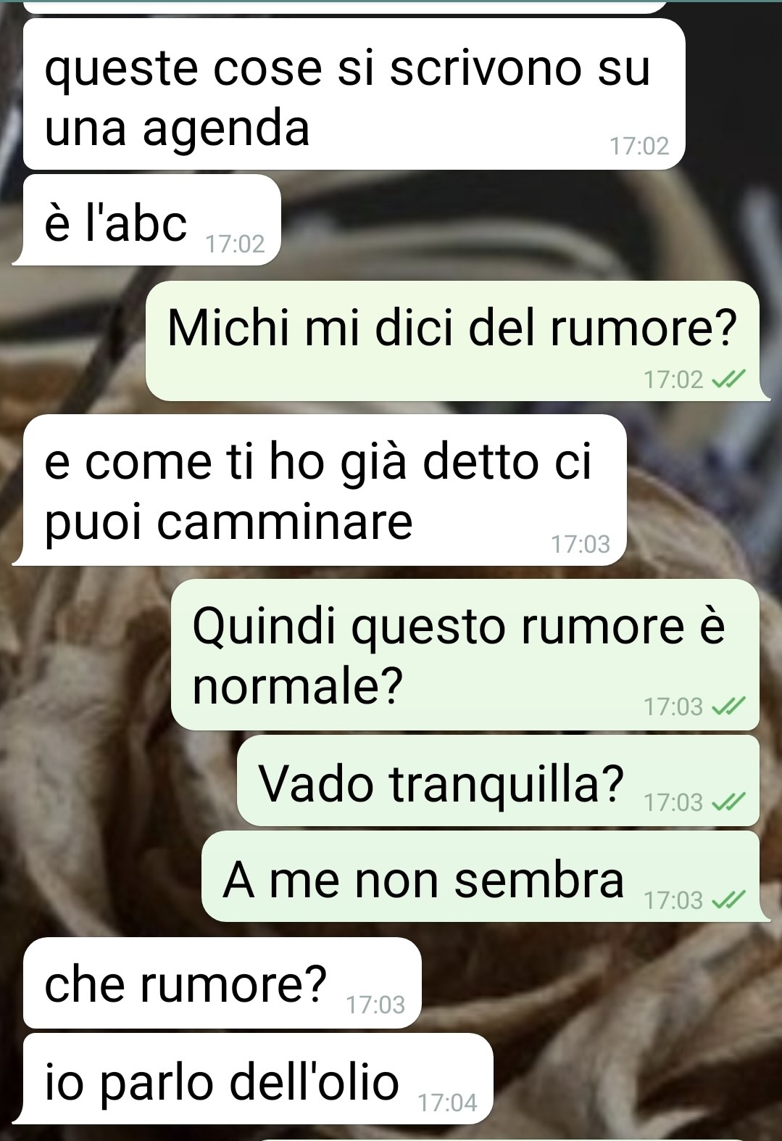
Task: Tap the 17:03 timestamp under 'puoi camminare'
Action: 581,544
